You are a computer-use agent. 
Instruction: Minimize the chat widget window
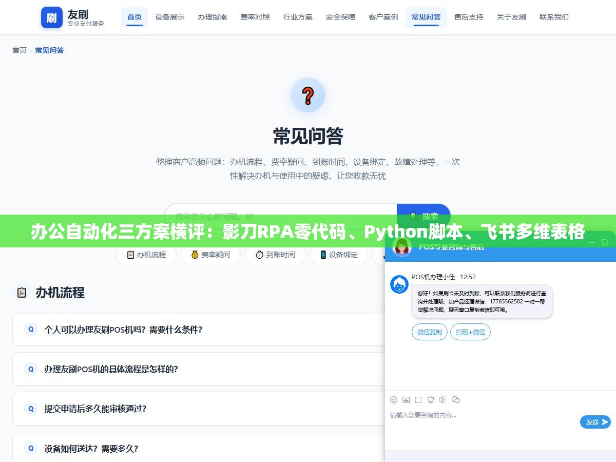coord(591,242)
